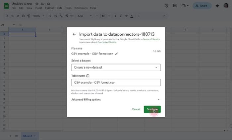Screen dimensions: 232x140
Task: Edit file name with pencil icon
Action: pyautogui.click(x=116, y=53)
